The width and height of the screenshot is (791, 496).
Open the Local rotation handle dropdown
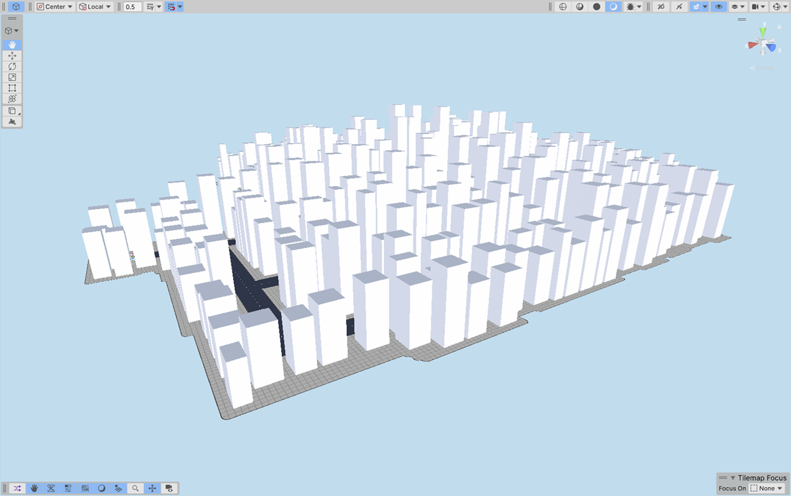(95, 7)
